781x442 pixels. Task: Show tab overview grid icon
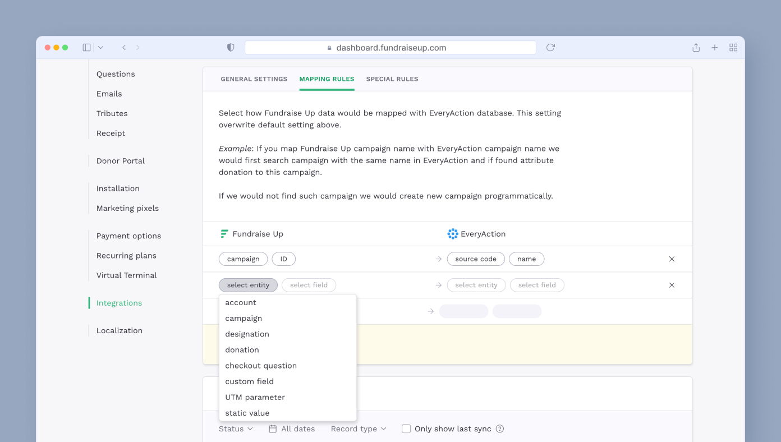tap(733, 48)
